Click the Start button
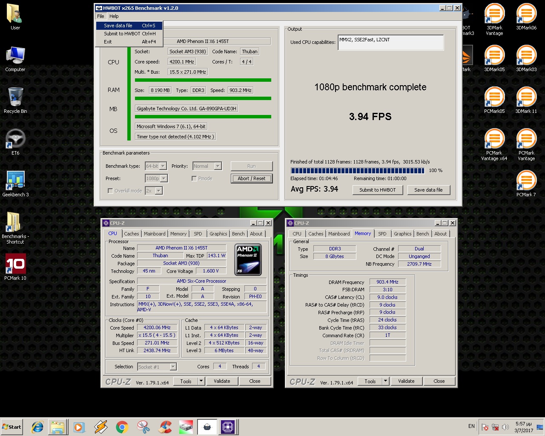Screen dimensions: 545x436 coord(12,427)
